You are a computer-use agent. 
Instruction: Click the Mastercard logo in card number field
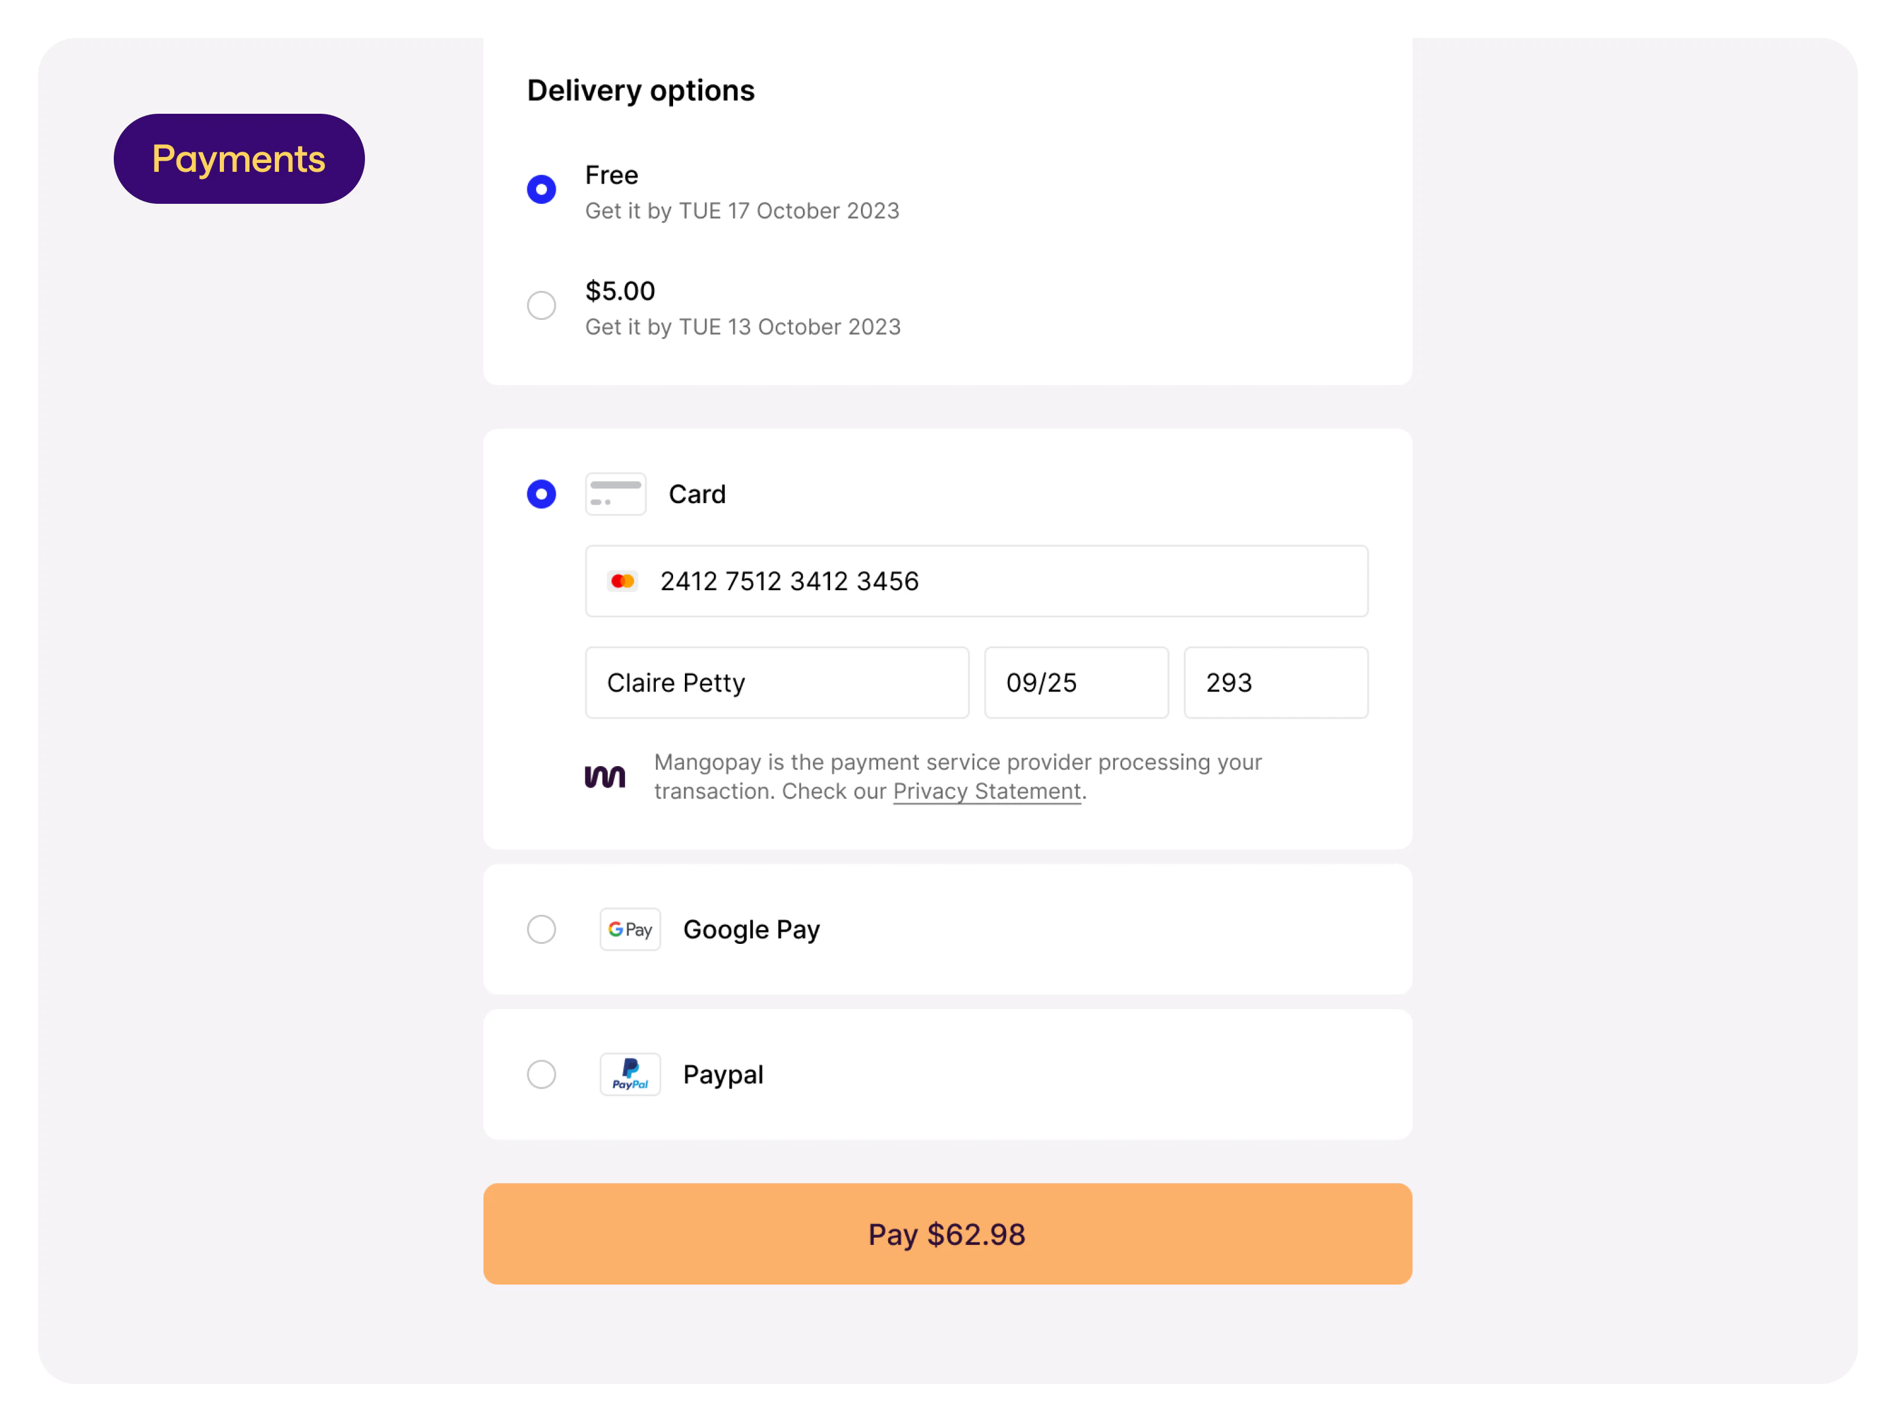tap(623, 580)
